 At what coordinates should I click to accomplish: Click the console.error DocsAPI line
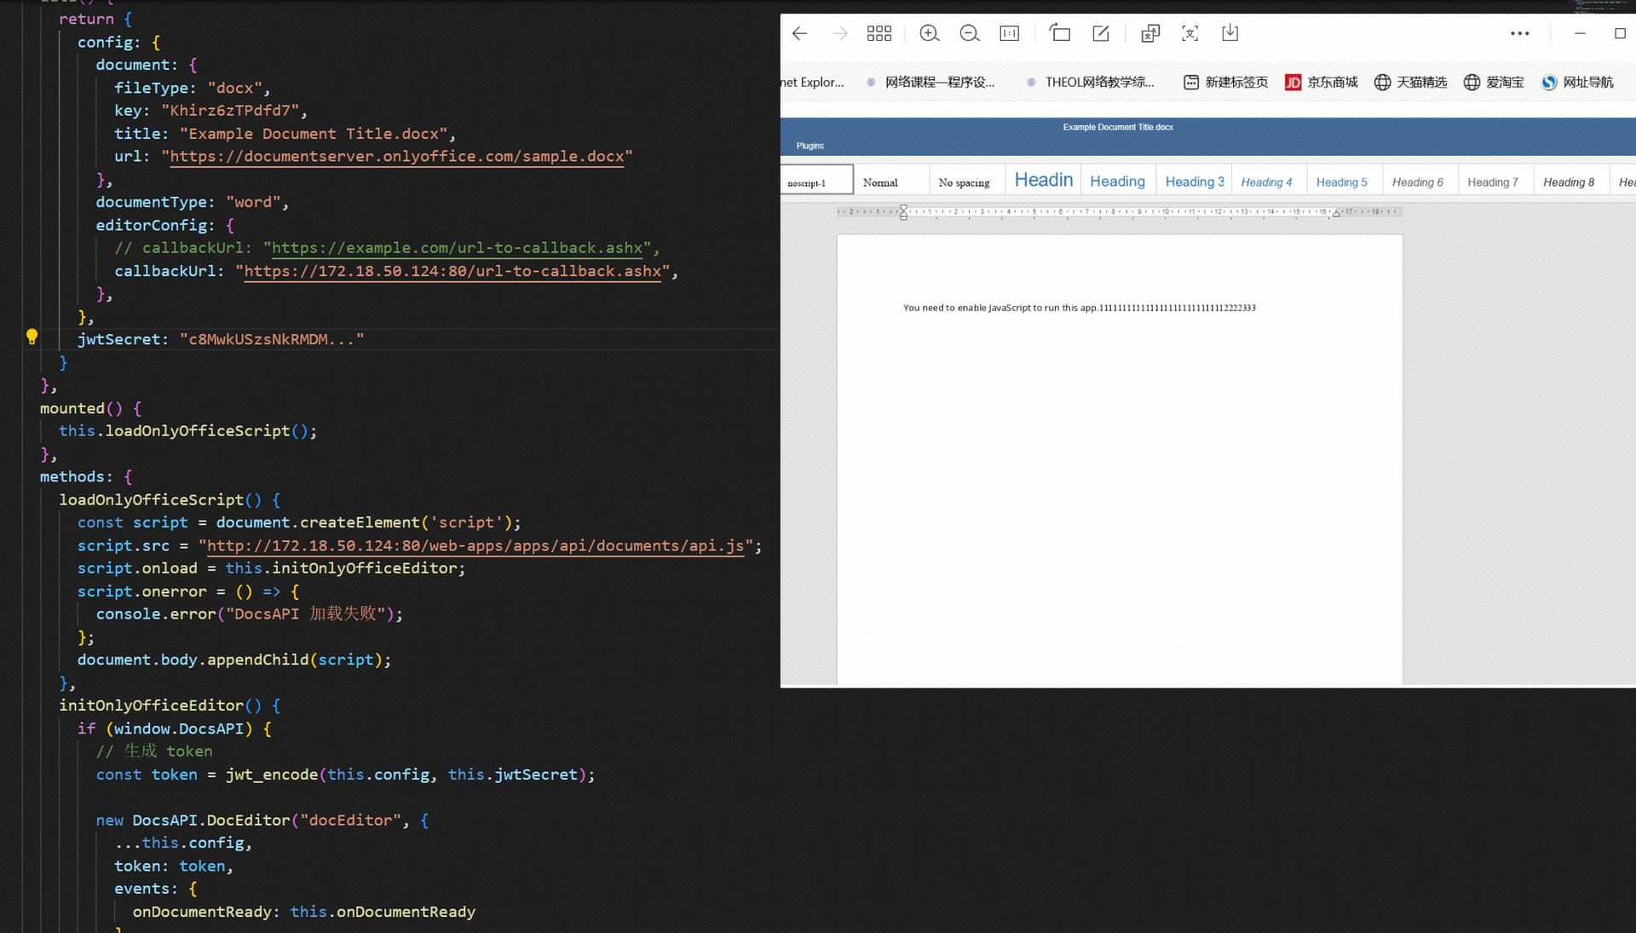249,613
